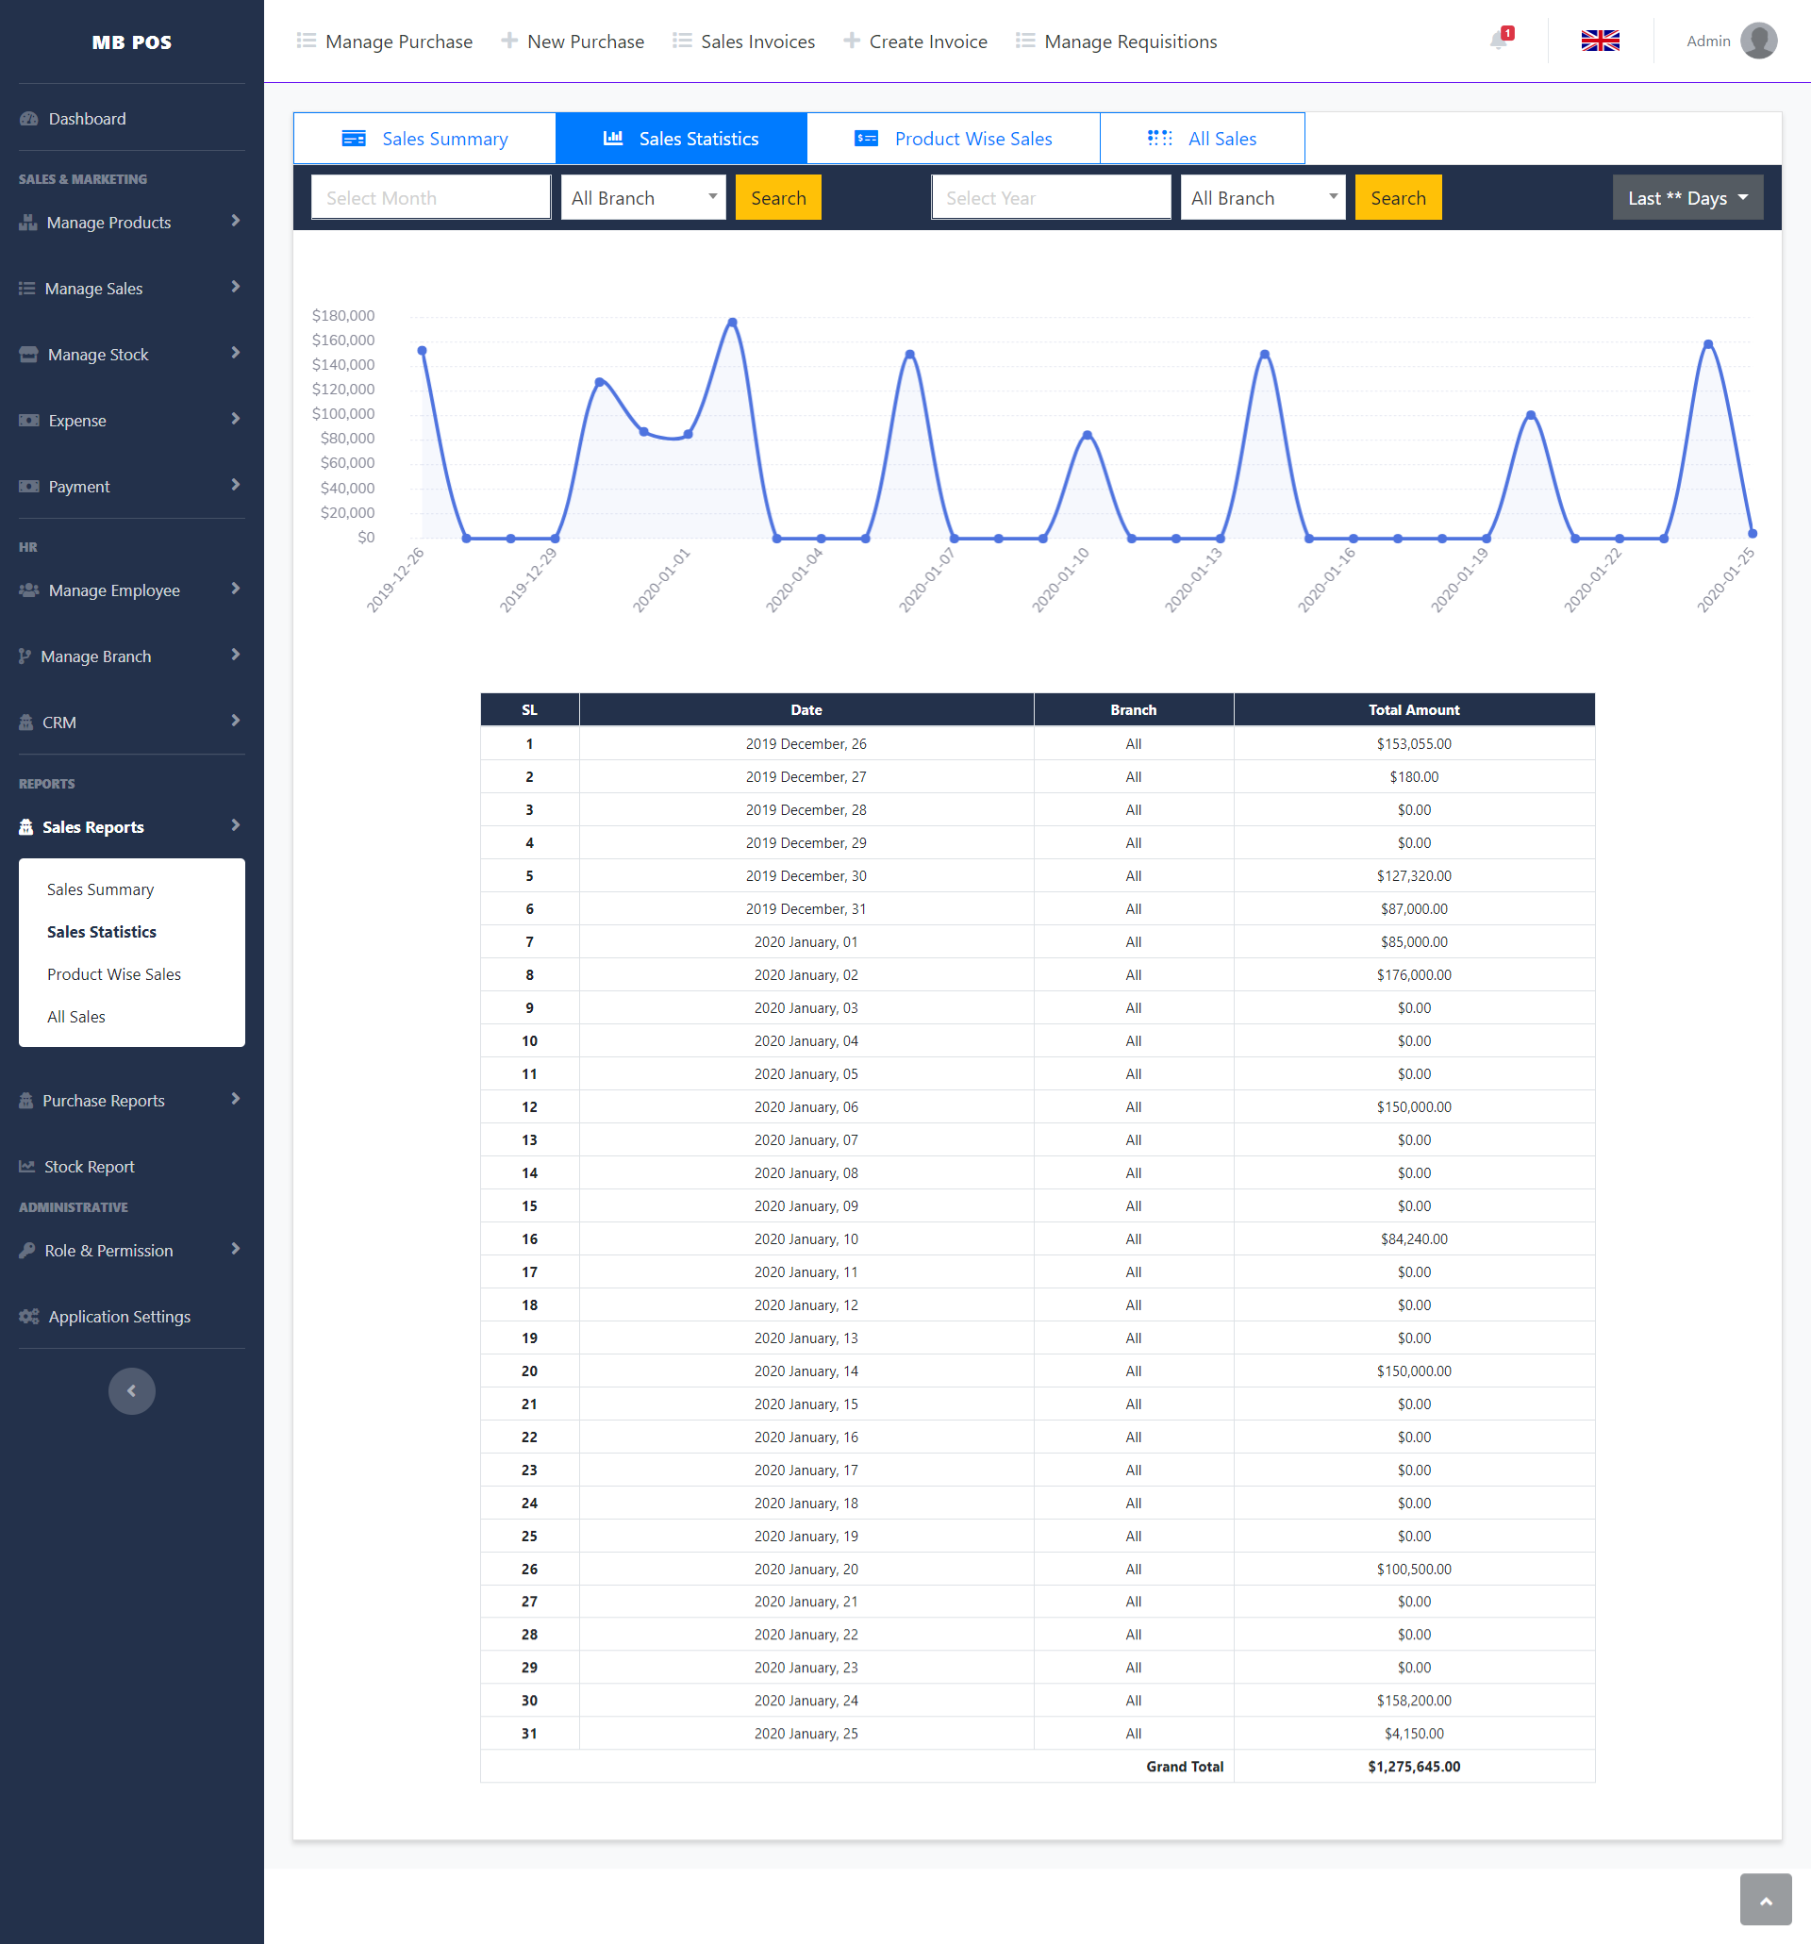1811x1944 pixels.
Task: Click the notification bell icon
Action: pos(1498,42)
